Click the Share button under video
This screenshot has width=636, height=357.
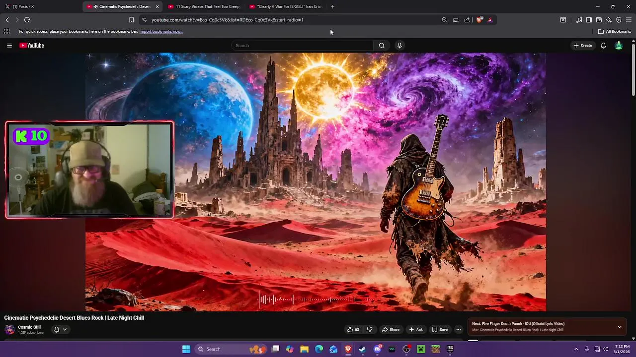tap(391, 330)
